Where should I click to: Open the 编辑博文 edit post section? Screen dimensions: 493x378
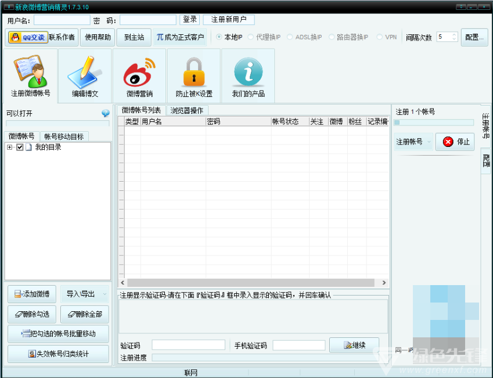tap(85, 76)
